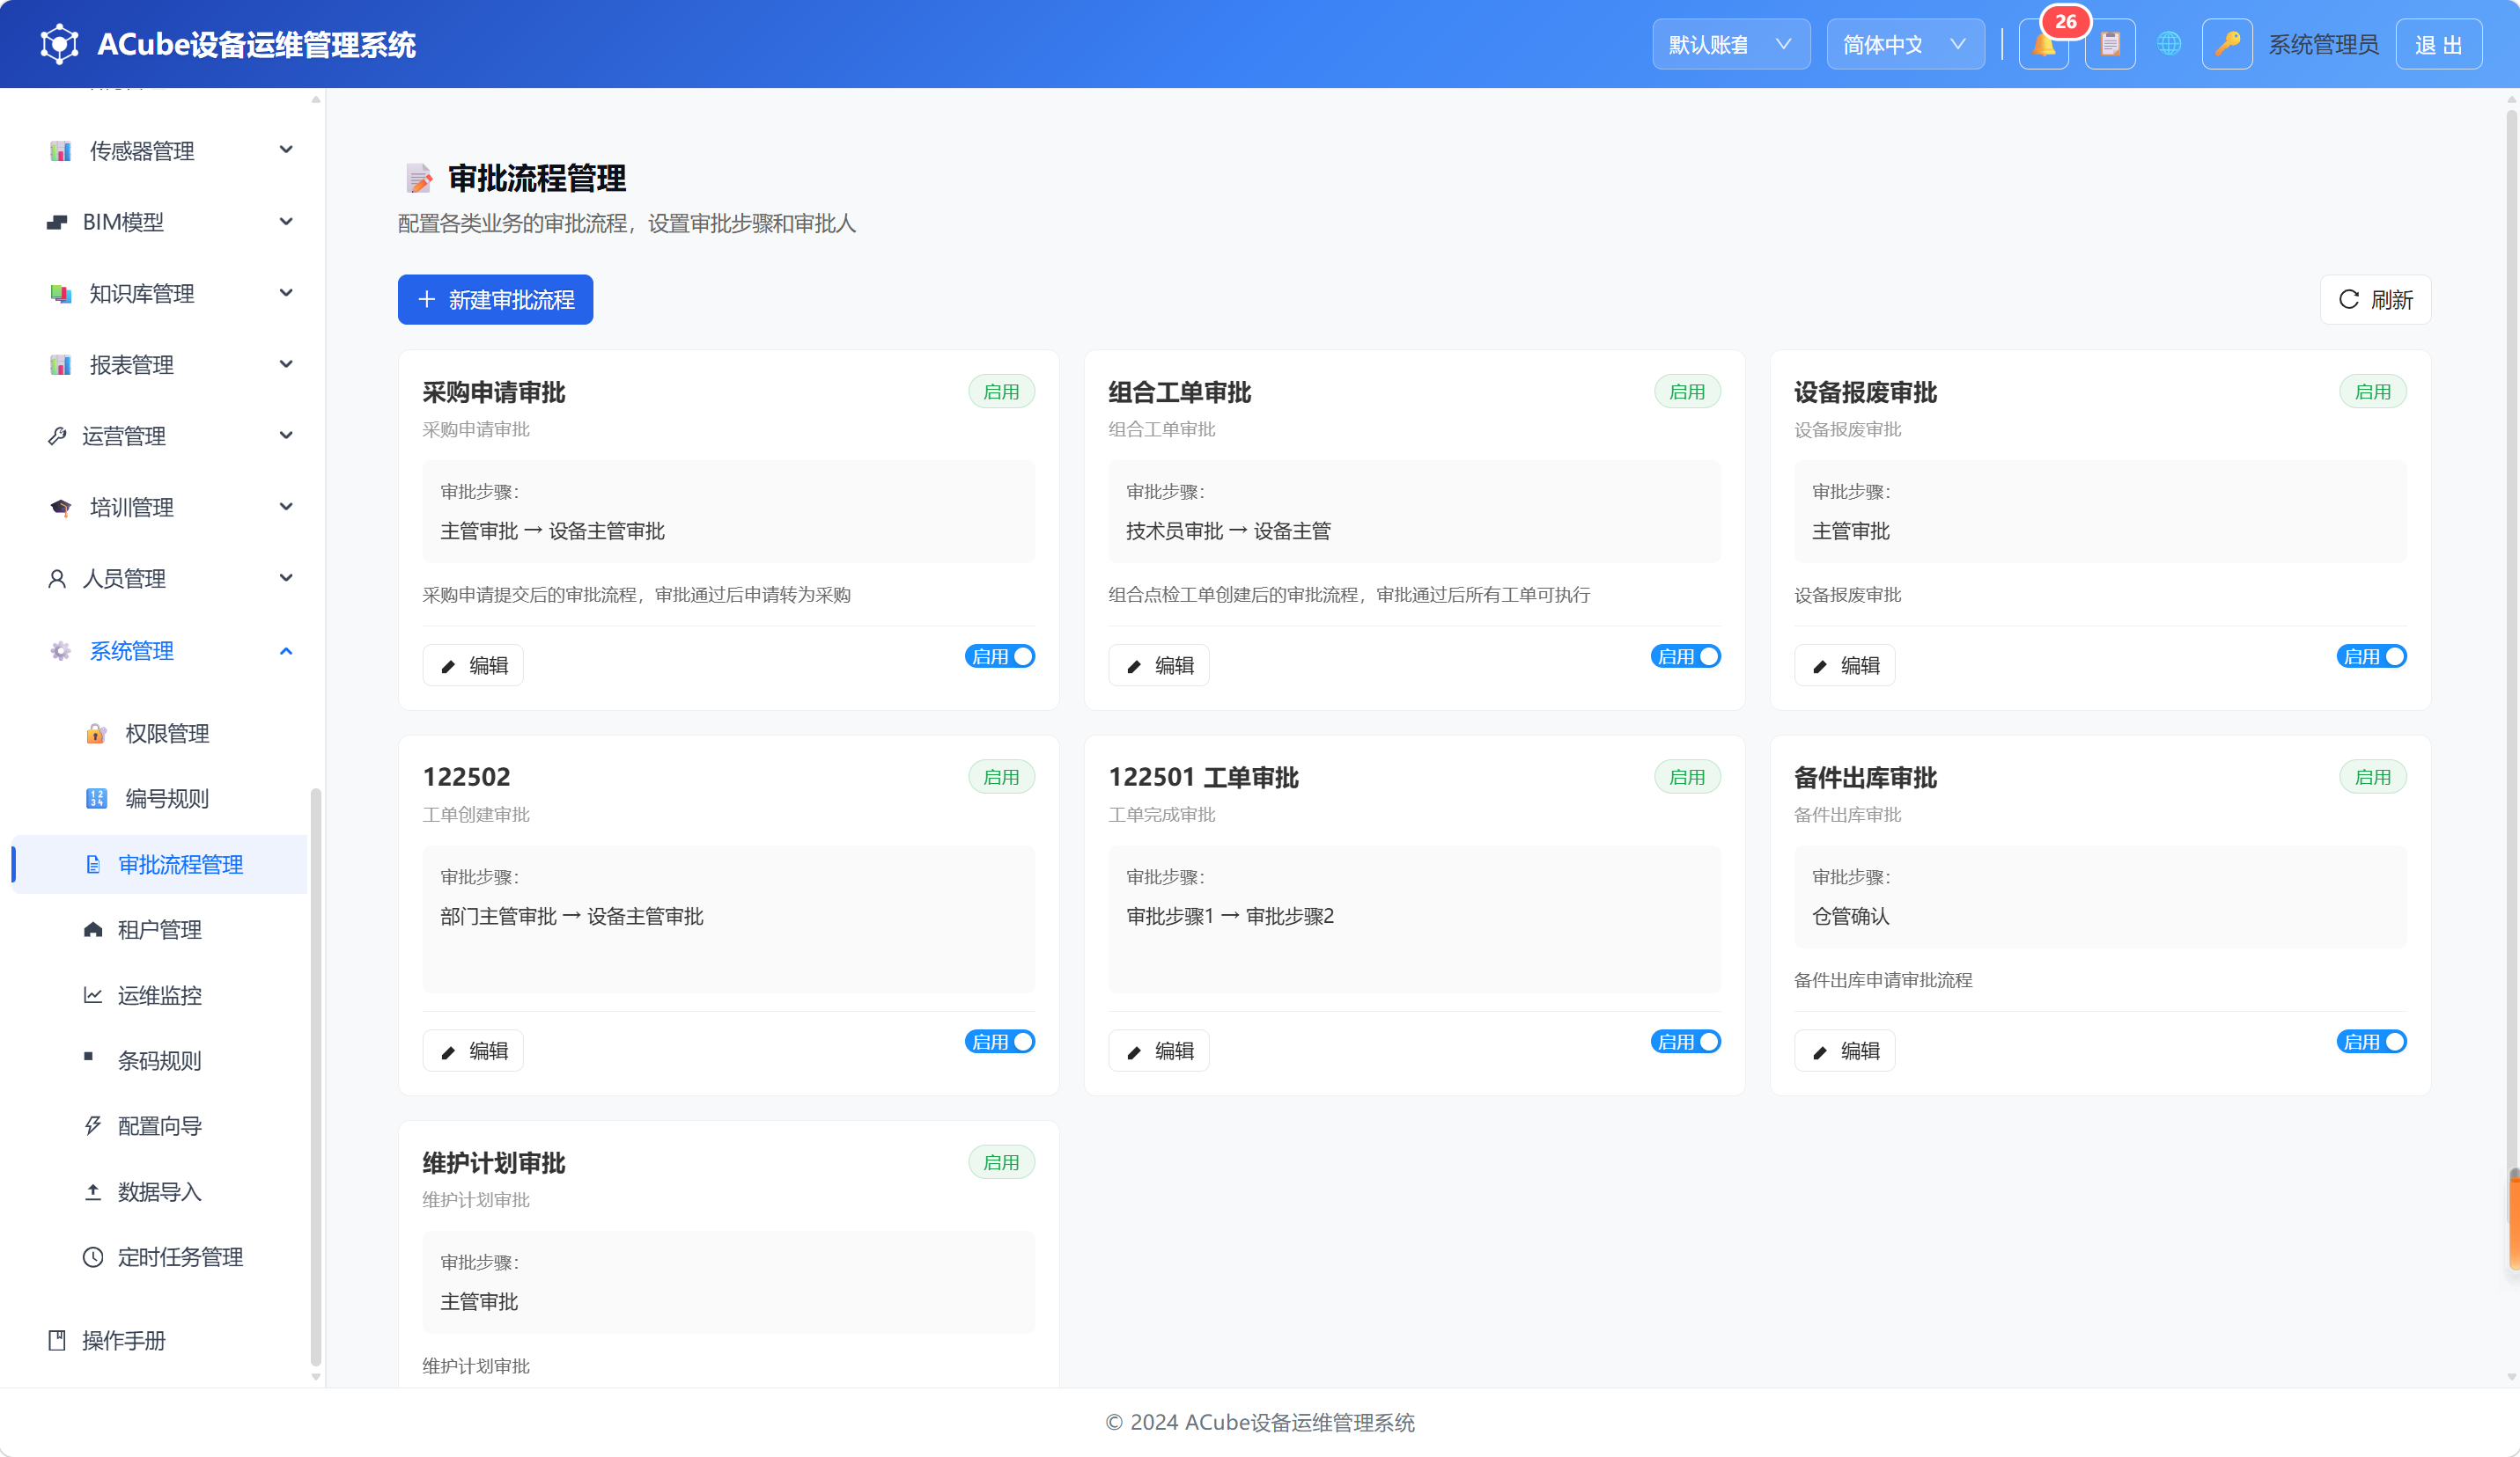
Task: Open the 数据导入 menu item
Action: 160,1191
